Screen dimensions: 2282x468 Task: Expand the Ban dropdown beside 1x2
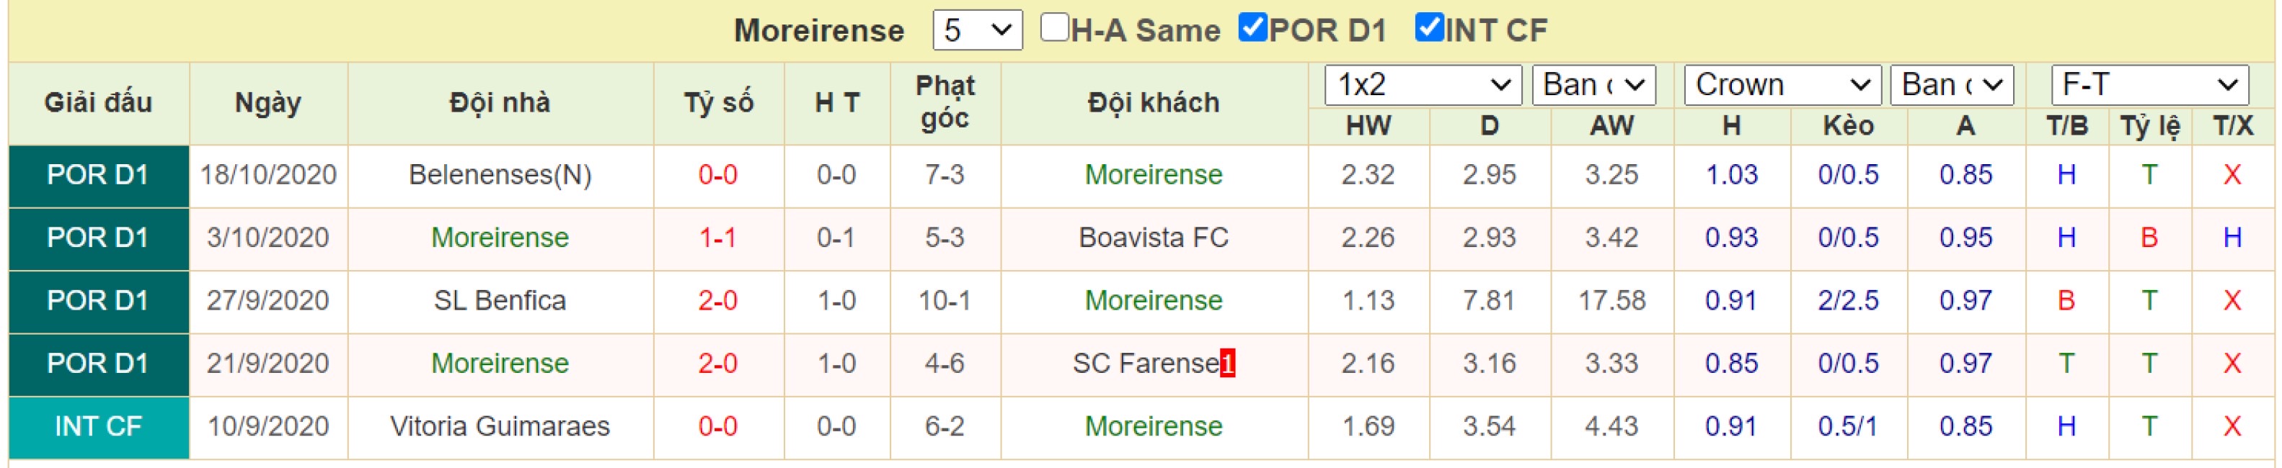click(1593, 85)
